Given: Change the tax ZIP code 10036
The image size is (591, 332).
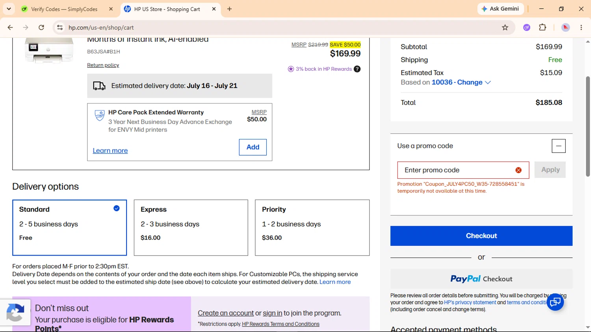Looking at the screenshot, I should pos(461,82).
